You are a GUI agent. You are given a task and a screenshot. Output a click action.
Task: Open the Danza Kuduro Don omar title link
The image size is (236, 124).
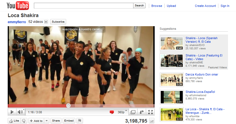tap(202, 74)
